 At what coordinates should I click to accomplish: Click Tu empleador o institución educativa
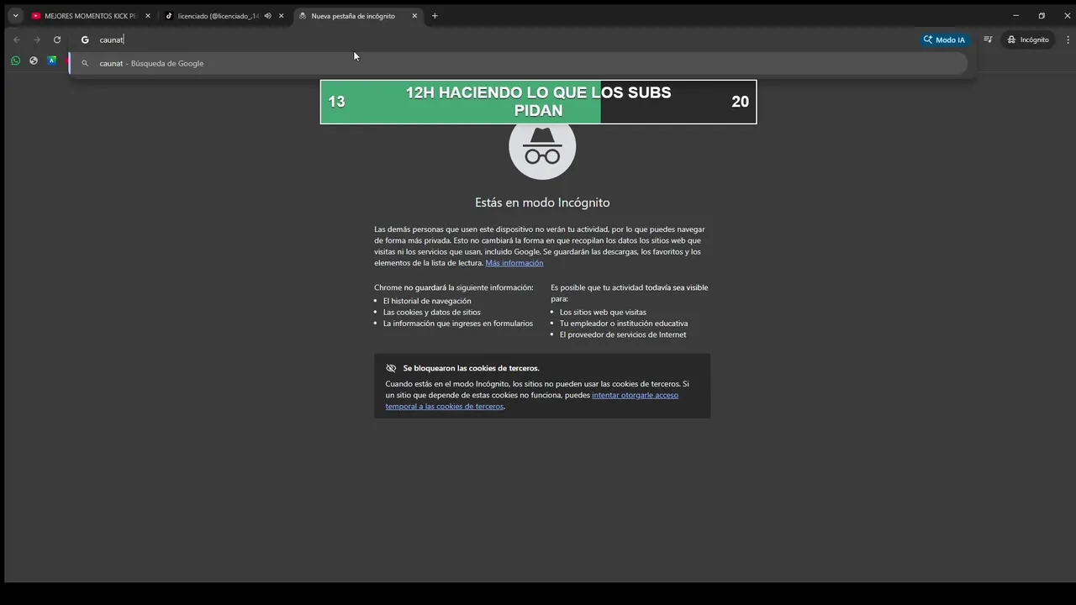[624, 324]
